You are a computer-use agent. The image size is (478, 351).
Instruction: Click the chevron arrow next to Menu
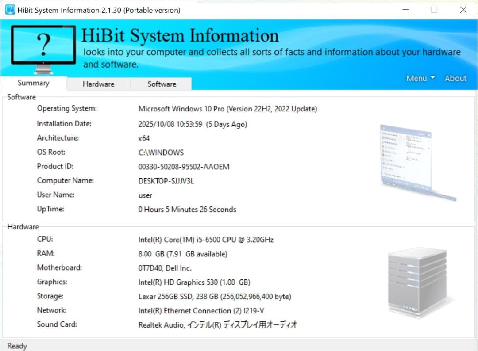click(432, 78)
